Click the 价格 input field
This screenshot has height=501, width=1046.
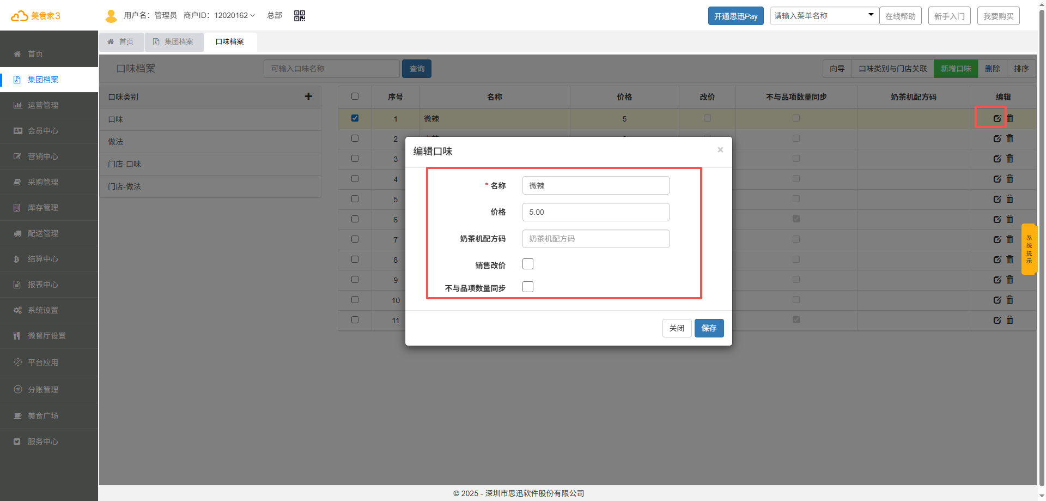coord(595,212)
